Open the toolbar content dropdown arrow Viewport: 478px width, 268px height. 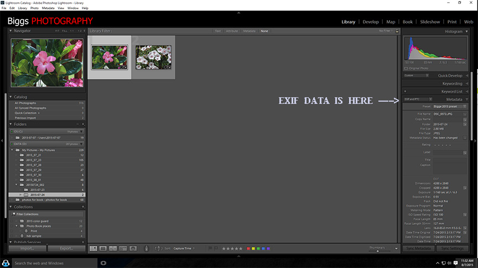pyautogui.click(x=396, y=249)
